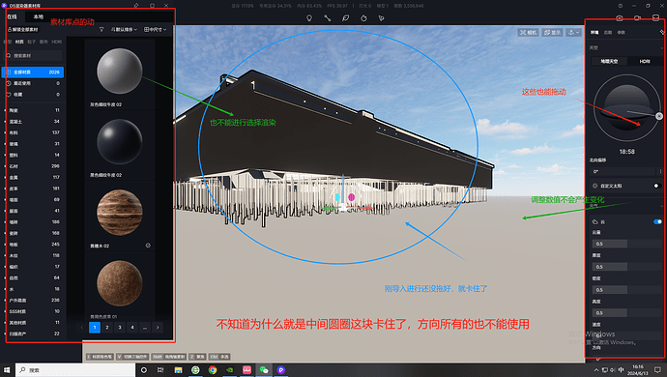Viewport: 667px width, 377px height.
Task: Toggle the blue cloud switch off
Action: pos(657,221)
